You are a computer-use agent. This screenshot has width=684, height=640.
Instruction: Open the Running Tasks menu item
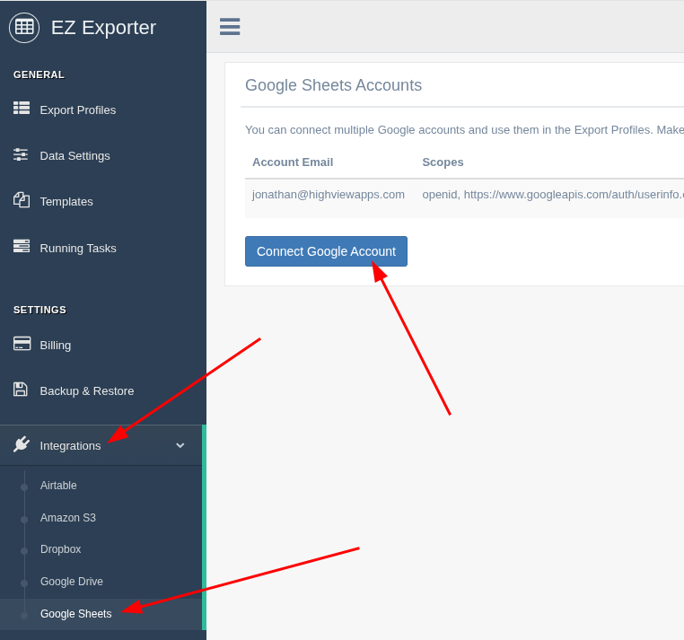[x=77, y=248]
